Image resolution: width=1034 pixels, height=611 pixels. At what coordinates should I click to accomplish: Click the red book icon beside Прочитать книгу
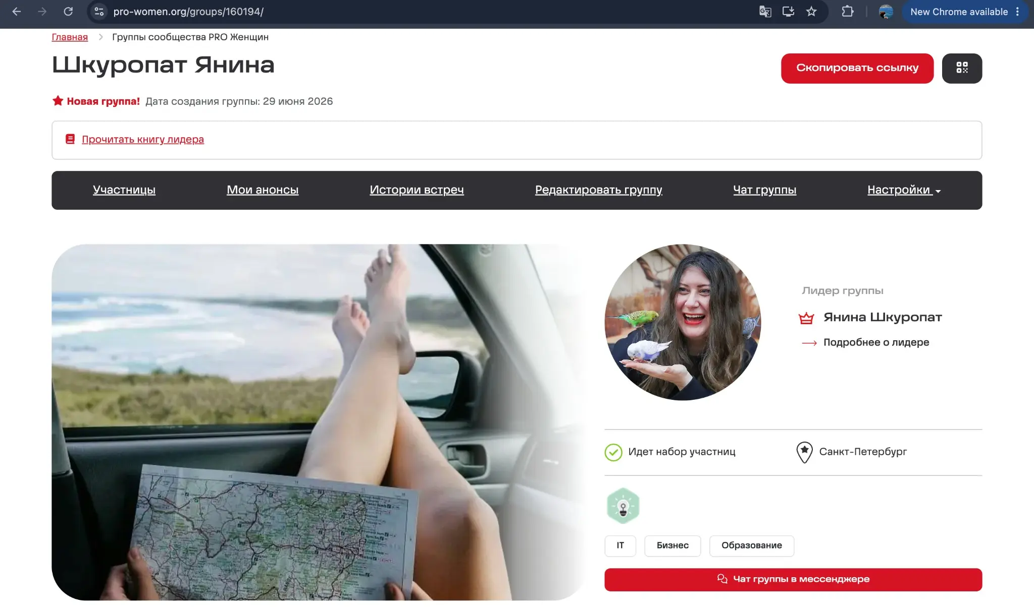tap(70, 139)
